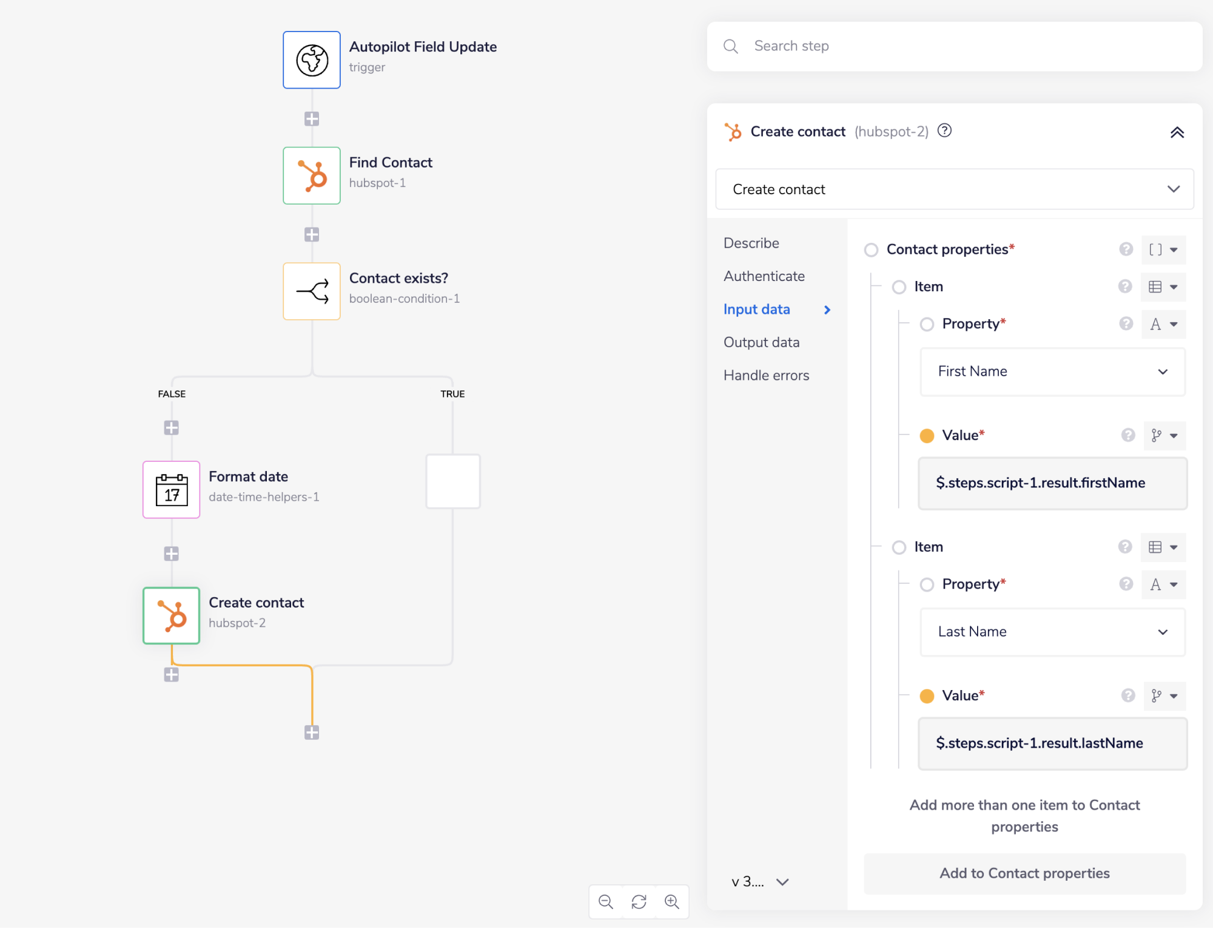Select the Find Contact HubSpot icon

311,175
